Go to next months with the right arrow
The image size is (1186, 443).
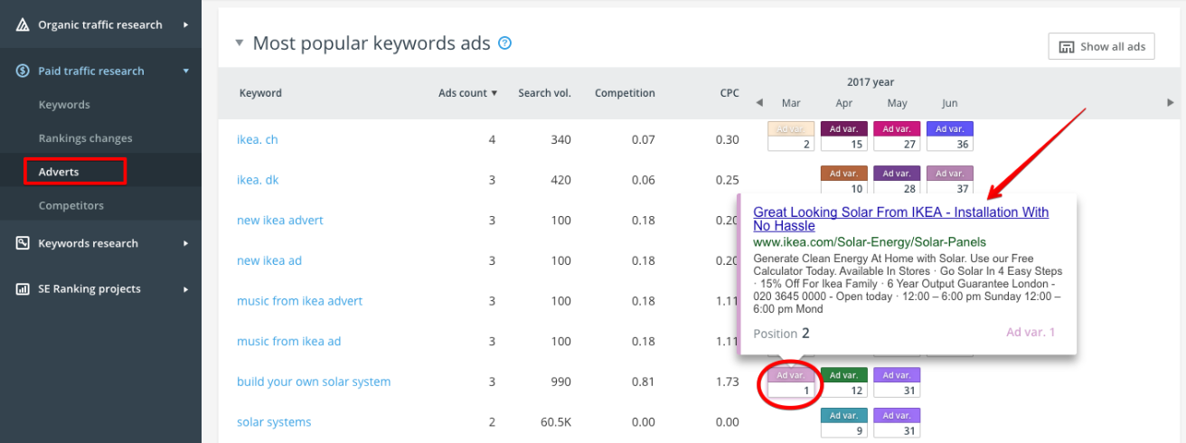1170,103
